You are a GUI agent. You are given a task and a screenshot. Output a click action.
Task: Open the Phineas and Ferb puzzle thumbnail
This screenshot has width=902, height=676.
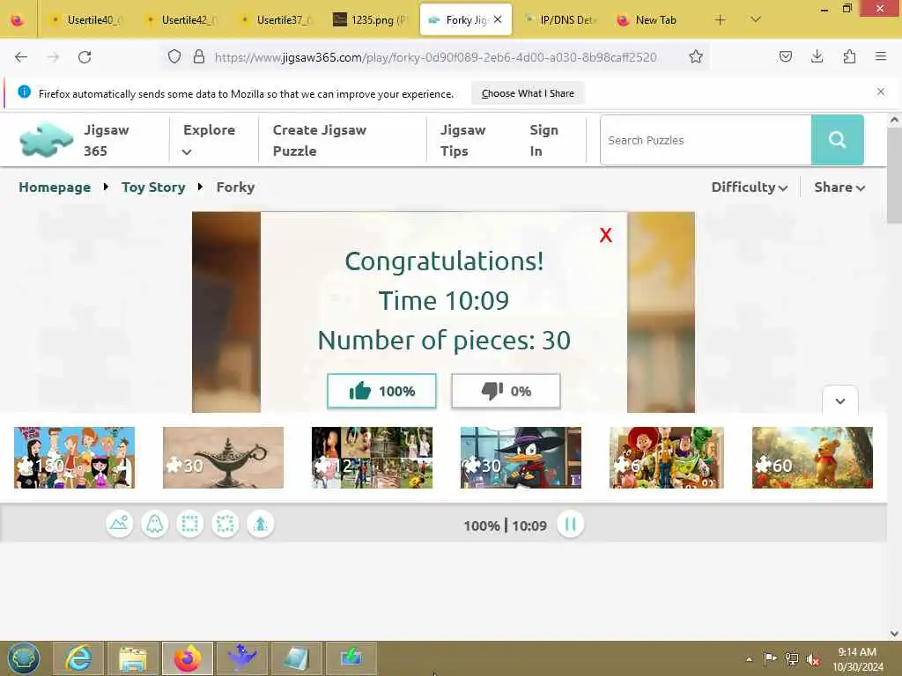point(74,458)
